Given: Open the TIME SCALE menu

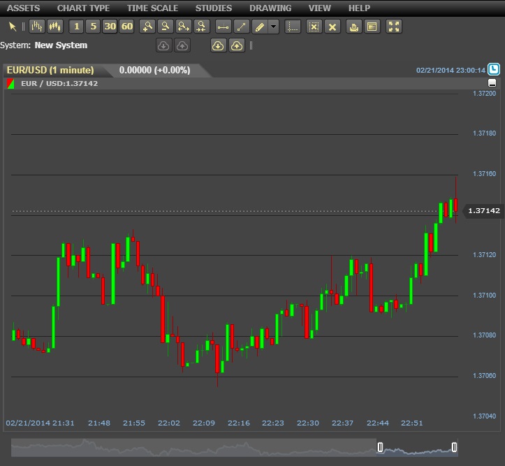Looking at the screenshot, I should pyautogui.click(x=152, y=8).
